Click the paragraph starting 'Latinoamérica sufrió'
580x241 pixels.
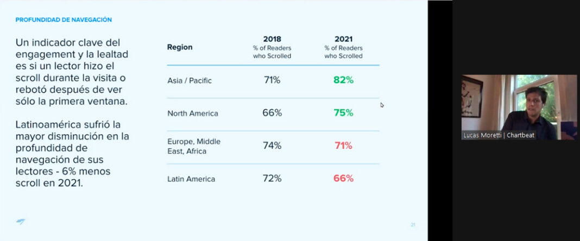tap(72, 154)
